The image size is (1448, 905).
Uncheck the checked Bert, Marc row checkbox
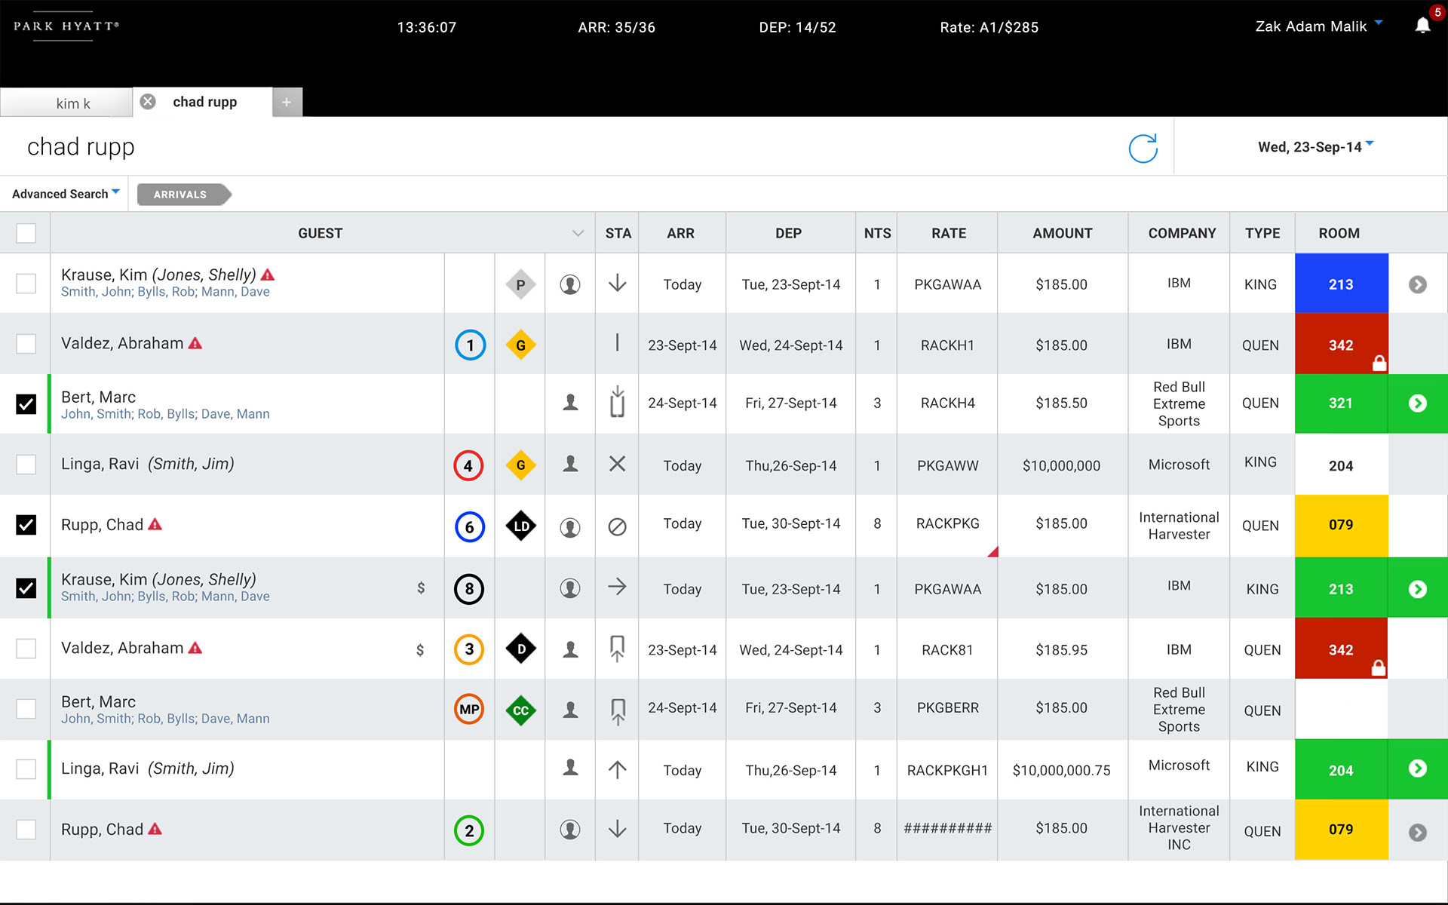[26, 403]
